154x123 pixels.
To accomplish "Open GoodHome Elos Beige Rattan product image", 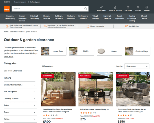I will 58,89.
